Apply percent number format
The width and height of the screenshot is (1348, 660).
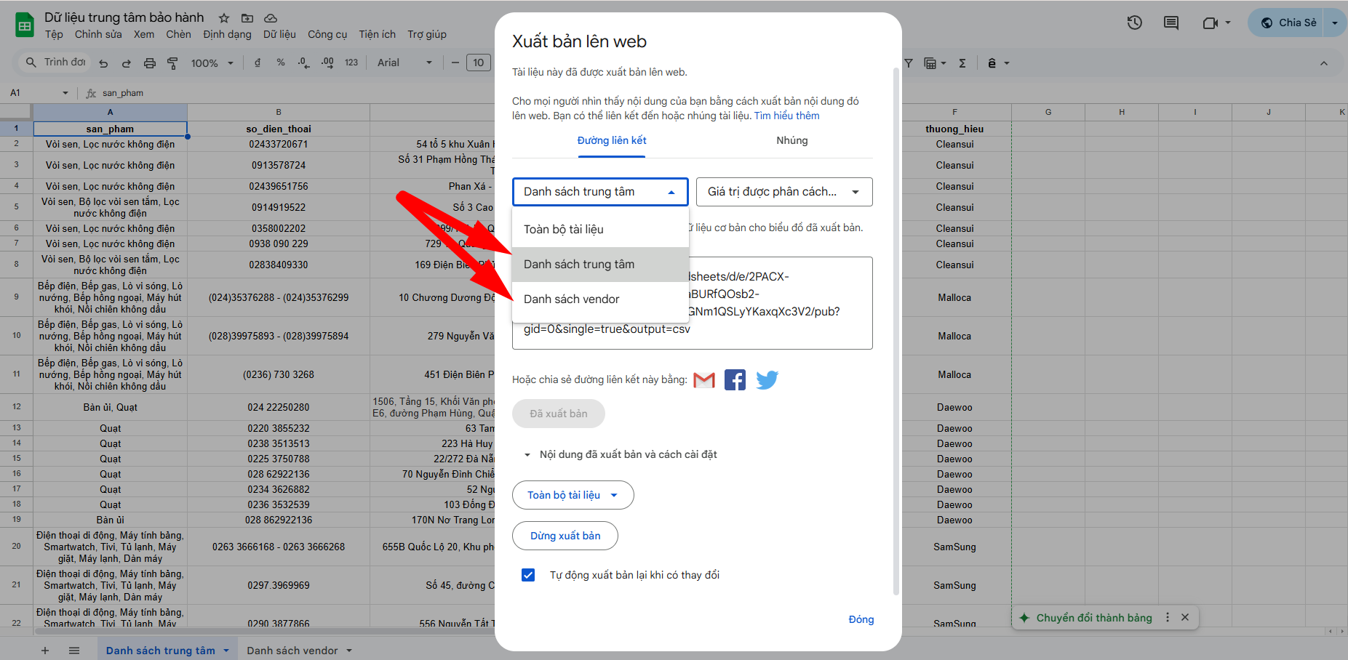click(281, 63)
